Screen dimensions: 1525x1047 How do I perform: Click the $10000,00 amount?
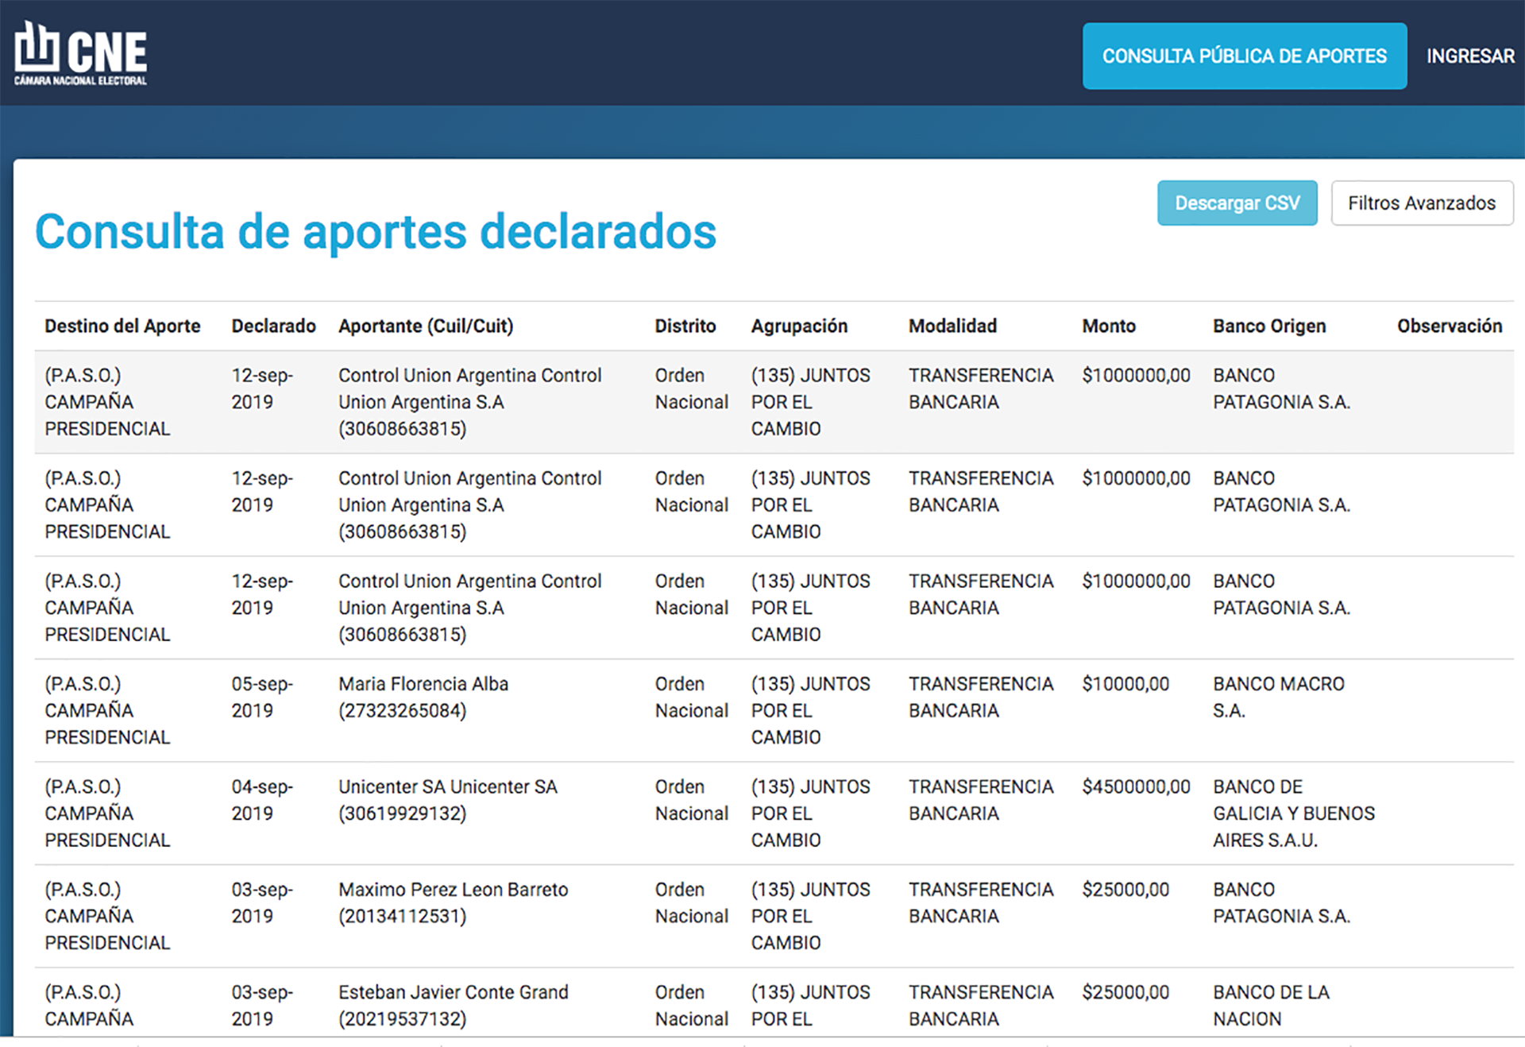click(1125, 684)
